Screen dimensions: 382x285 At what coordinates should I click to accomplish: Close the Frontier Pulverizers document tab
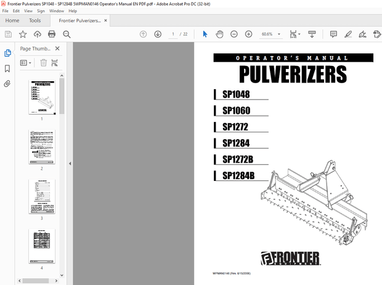[x=105, y=20]
